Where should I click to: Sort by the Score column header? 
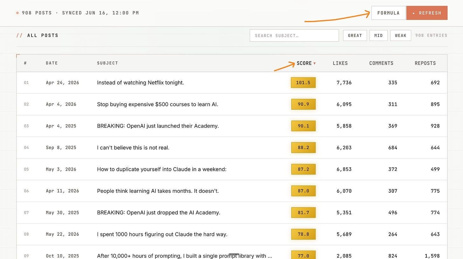[306, 63]
